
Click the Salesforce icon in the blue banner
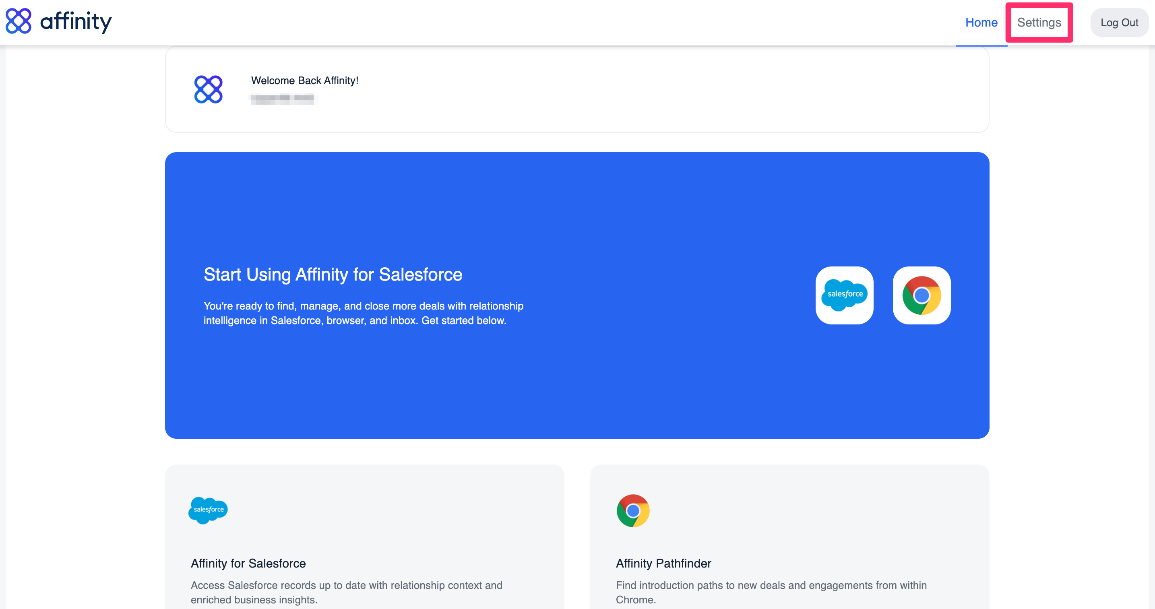(x=844, y=295)
